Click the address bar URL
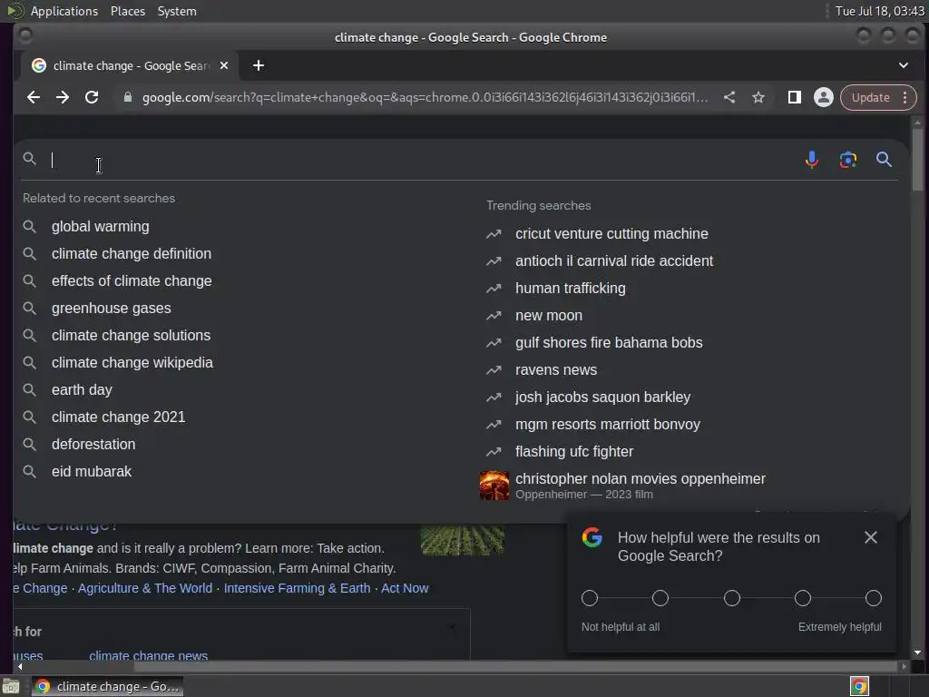The height and width of the screenshot is (697, 929). [x=425, y=97]
